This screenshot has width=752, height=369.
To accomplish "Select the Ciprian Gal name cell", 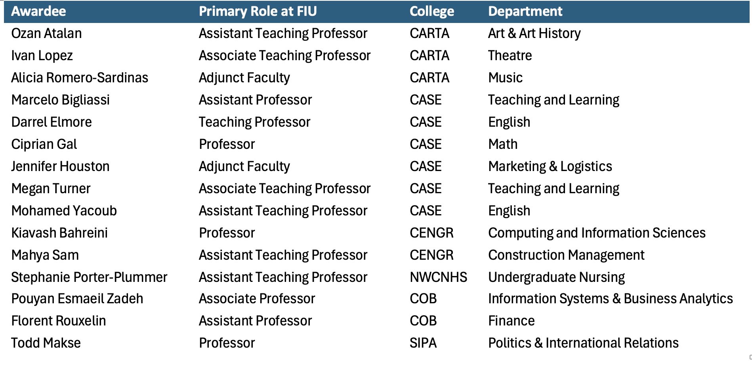I will (44, 145).
